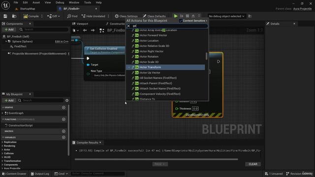This screenshot has height=177, width=315.
Task: Open the Asset menu
Action: (36, 2)
